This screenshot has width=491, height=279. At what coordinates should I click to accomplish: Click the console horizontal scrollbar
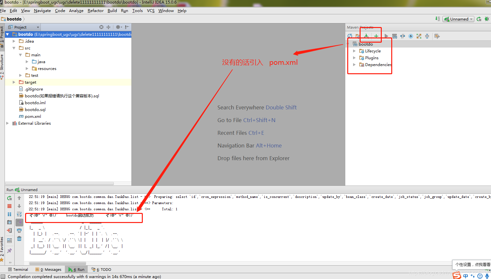[58, 263]
